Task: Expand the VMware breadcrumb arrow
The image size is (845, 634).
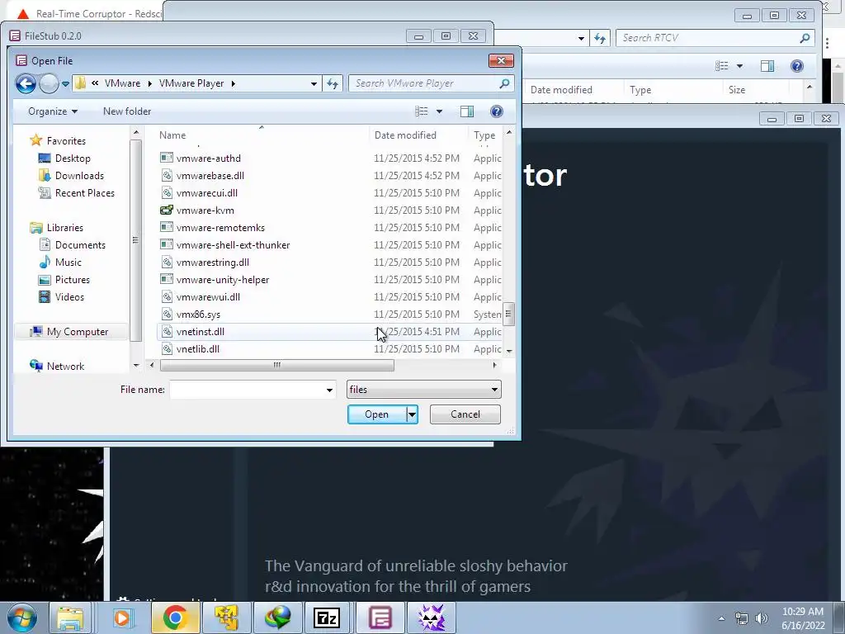Action: [149, 83]
